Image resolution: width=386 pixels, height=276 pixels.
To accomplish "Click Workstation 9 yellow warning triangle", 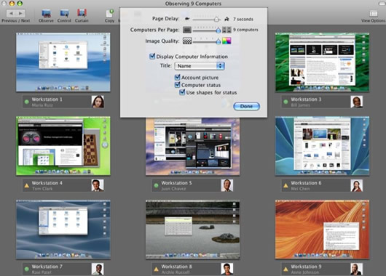I will [285, 269].
